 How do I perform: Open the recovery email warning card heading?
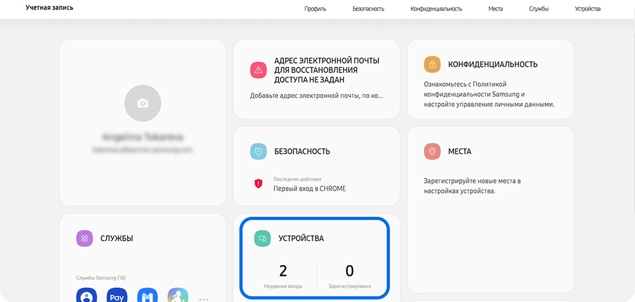tap(327, 70)
